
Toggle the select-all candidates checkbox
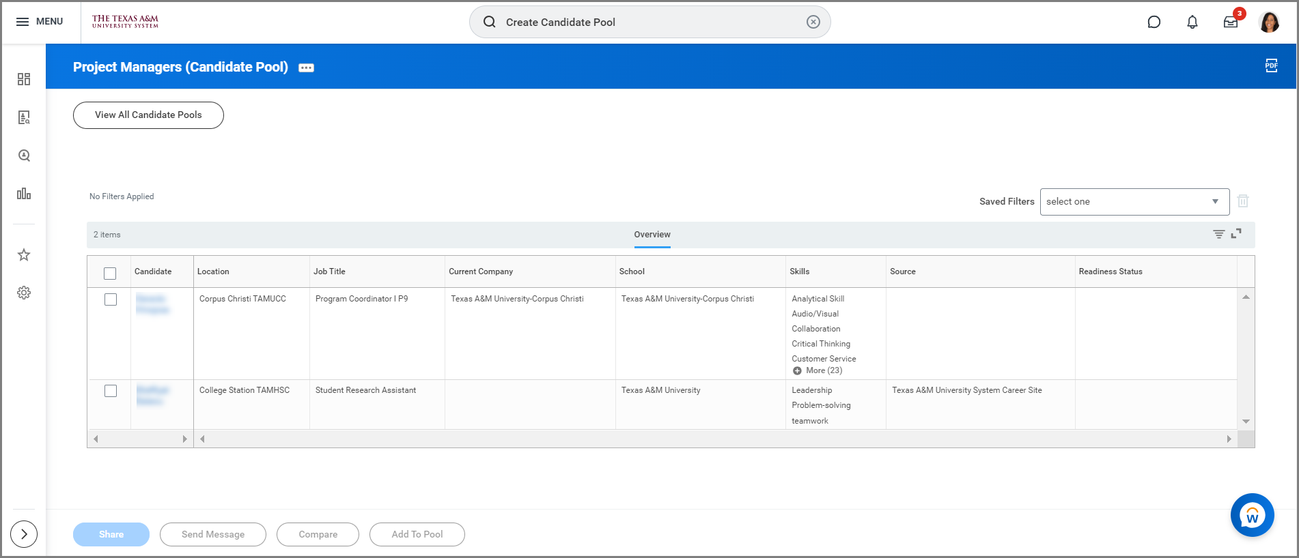(110, 273)
